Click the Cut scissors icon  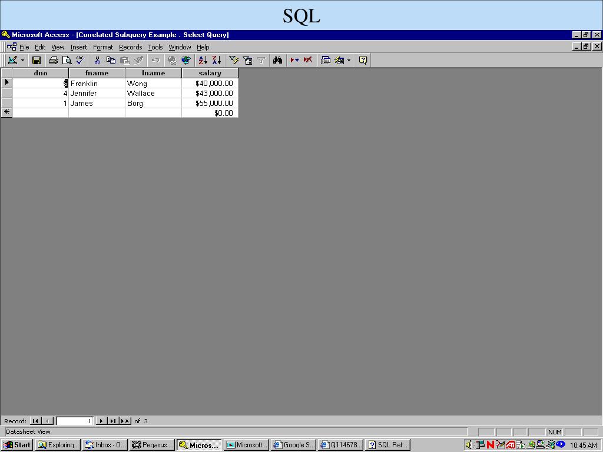97,61
